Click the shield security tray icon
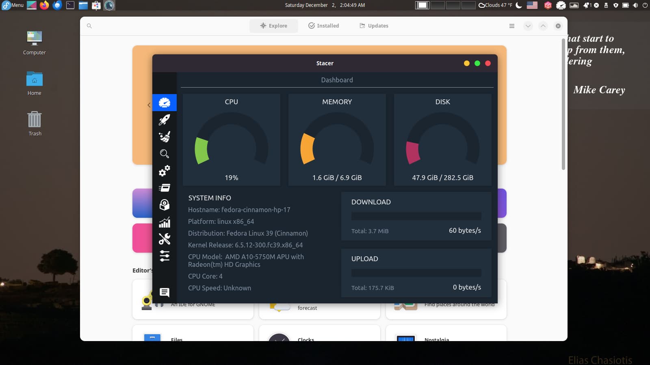This screenshot has height=365, width=650. coord(616,5)
